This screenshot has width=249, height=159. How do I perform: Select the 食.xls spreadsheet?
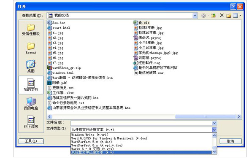tap(141, 23)
